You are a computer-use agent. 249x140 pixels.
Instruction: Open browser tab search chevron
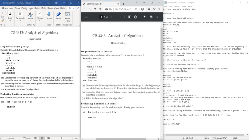[137, 3]
